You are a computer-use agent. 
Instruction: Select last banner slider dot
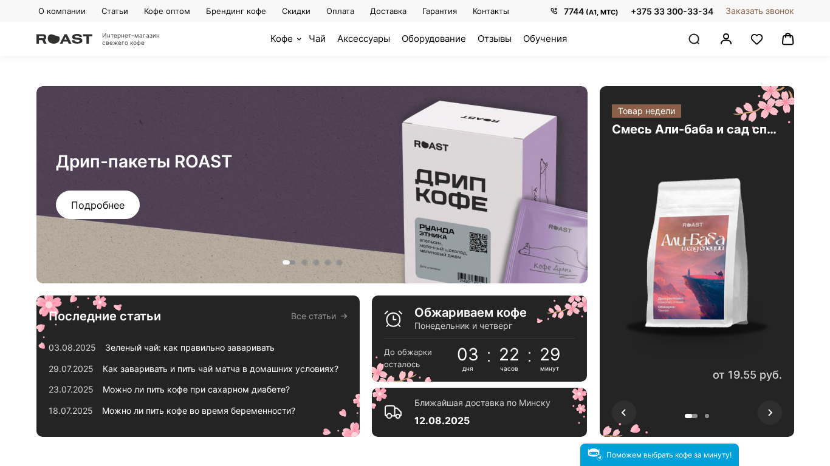340,263
